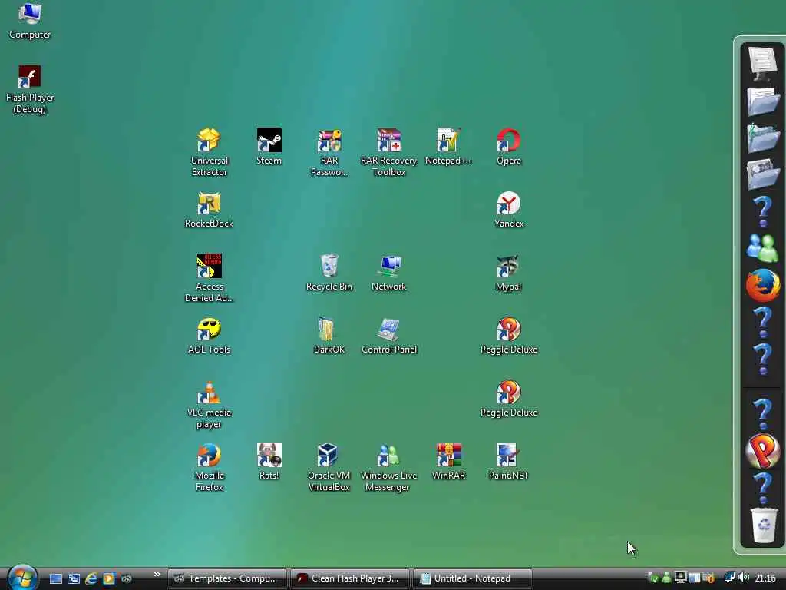The width and height of the screenshot is (786, 590).
Task: Launch the Rats! desktop shortcut
Action: [269, 462]
